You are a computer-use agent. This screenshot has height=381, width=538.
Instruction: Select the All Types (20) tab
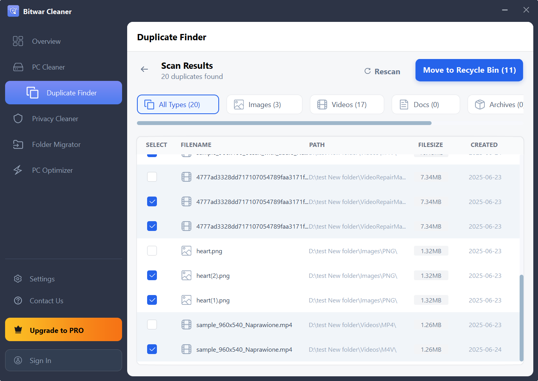click(178, 104)
